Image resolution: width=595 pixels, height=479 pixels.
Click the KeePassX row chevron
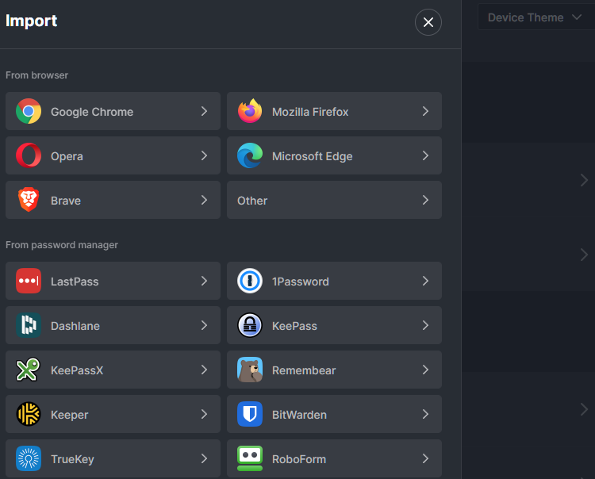(204, 370)
